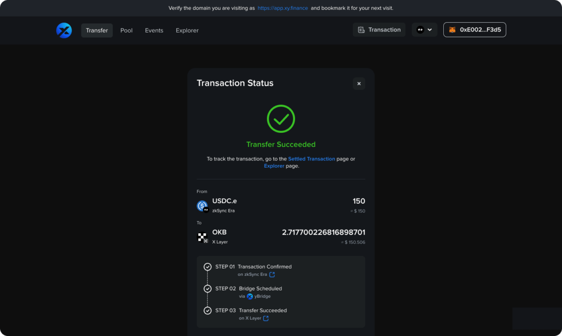Click the yBridge icon in Step 02
The image size is (562, 336).
(x=250, y=296)
